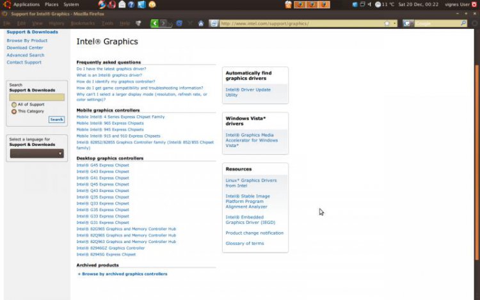Go to the home page icon
The image size is (480, 300).
tap(201, 23)
